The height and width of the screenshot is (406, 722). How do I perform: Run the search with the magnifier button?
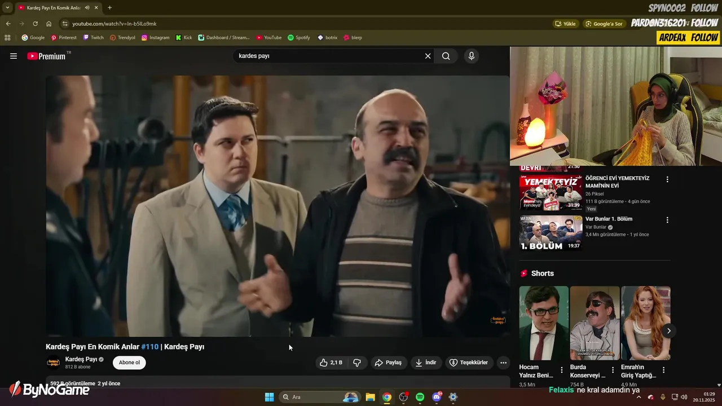pos(446,56)
